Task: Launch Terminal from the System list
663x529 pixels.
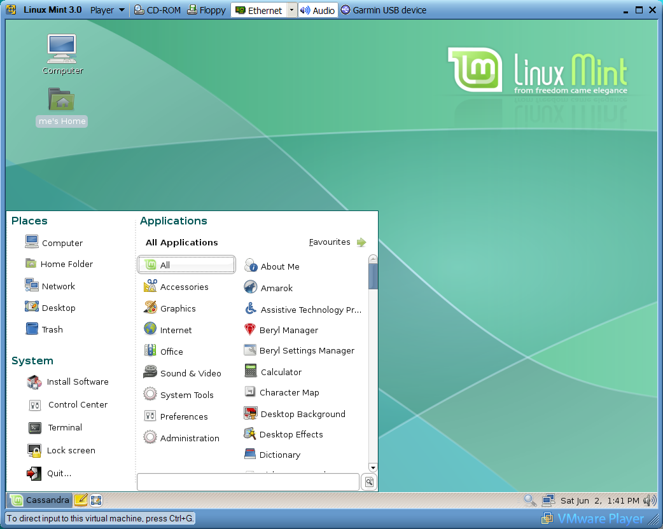Action: (x=55, y=428)
